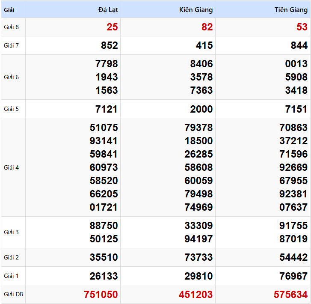Click number 7363 in Giải 6

click(201, 90)
